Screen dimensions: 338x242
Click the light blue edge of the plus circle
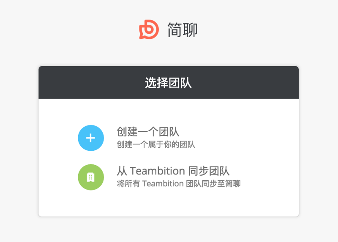[x=79, y=138]
